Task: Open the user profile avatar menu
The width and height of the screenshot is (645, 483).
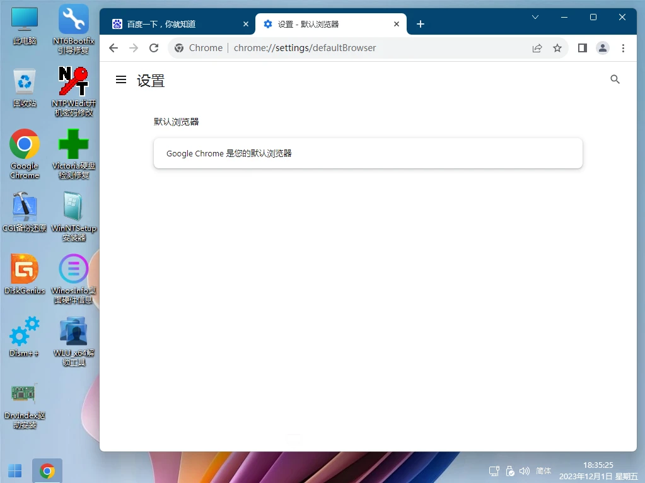Action: [603, 48]
